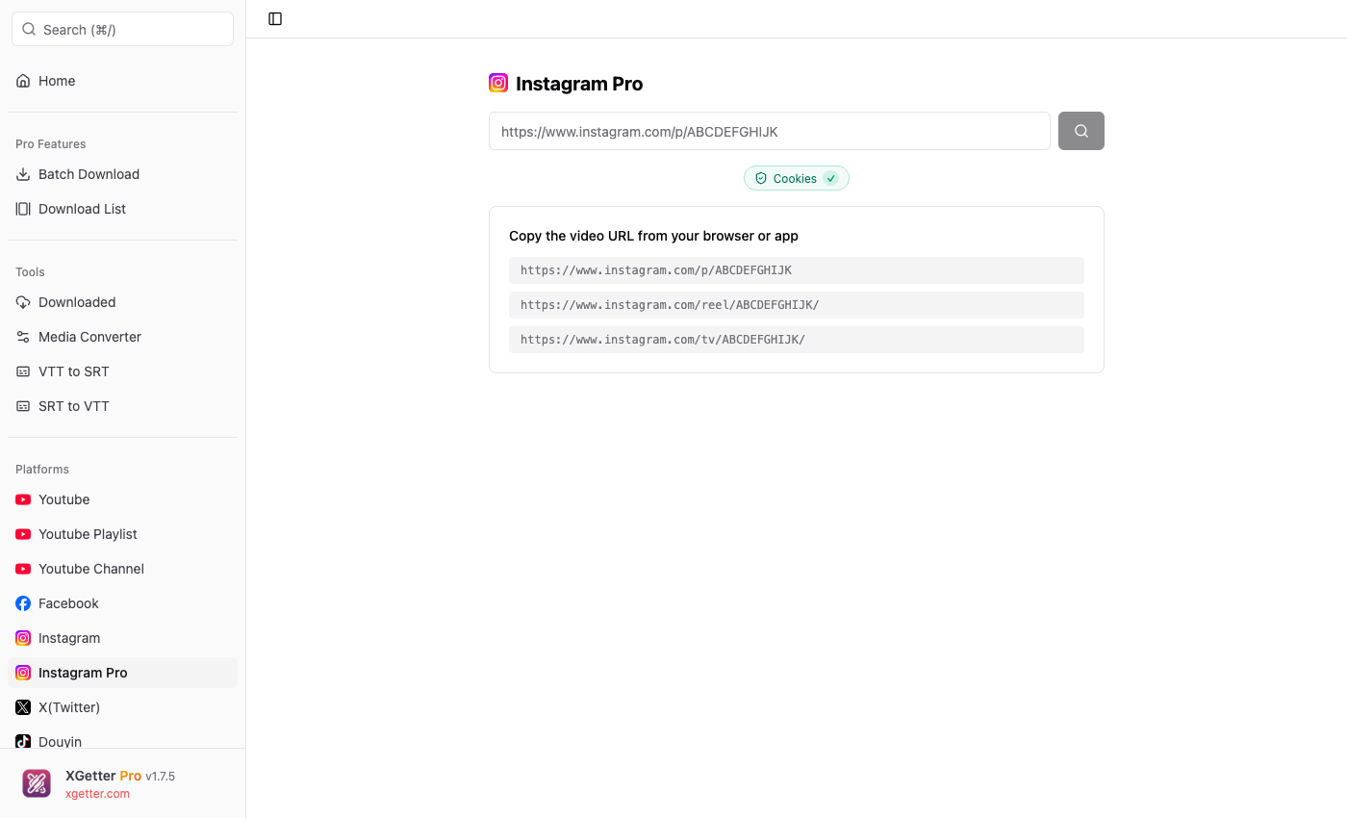Click the Douyin logo icon
Image resolution: width=1347 pixels, height=818 pixels.
click(x=23, y=741)
